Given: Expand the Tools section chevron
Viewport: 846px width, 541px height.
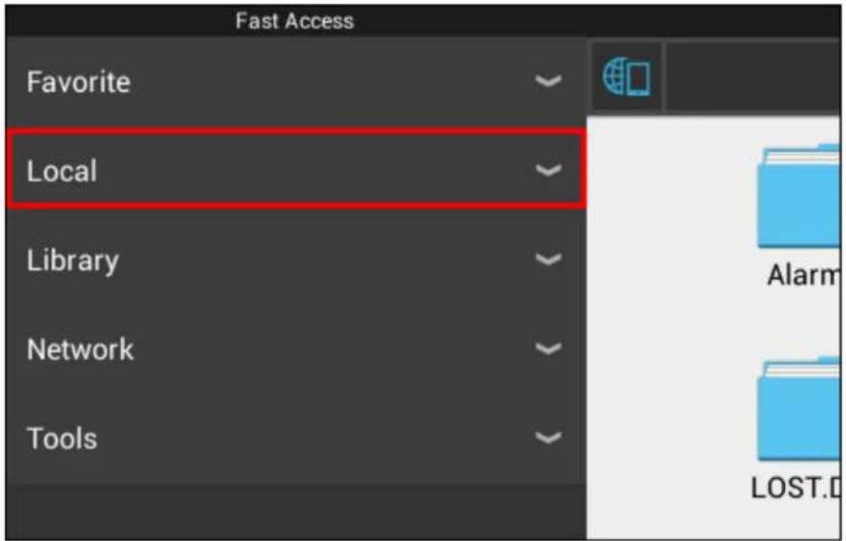Looking at the screenshot, I should pyautogui.click(x=548, y=437).
